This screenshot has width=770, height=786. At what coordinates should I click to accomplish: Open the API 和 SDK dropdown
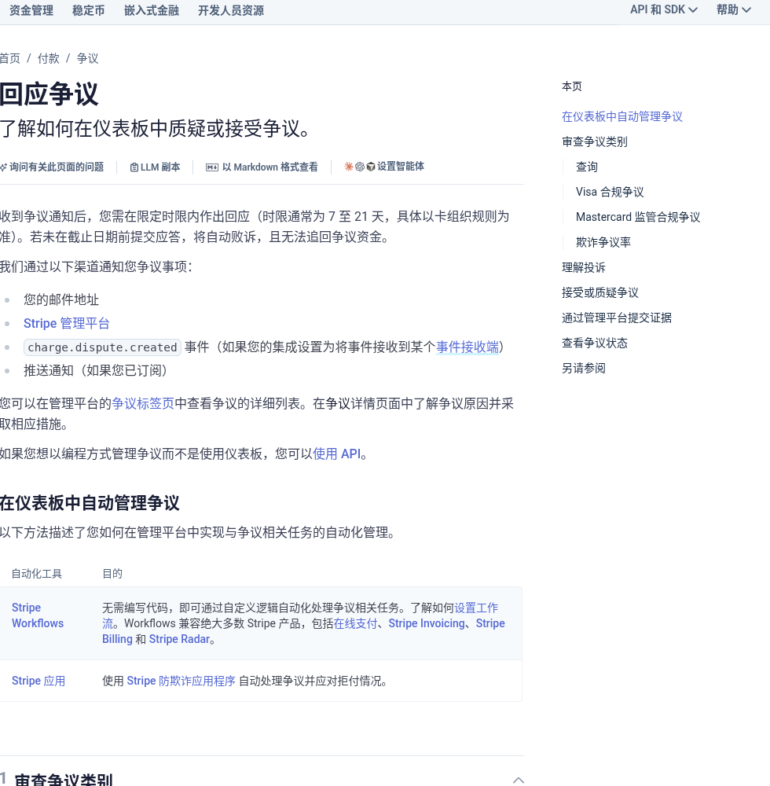664,9
